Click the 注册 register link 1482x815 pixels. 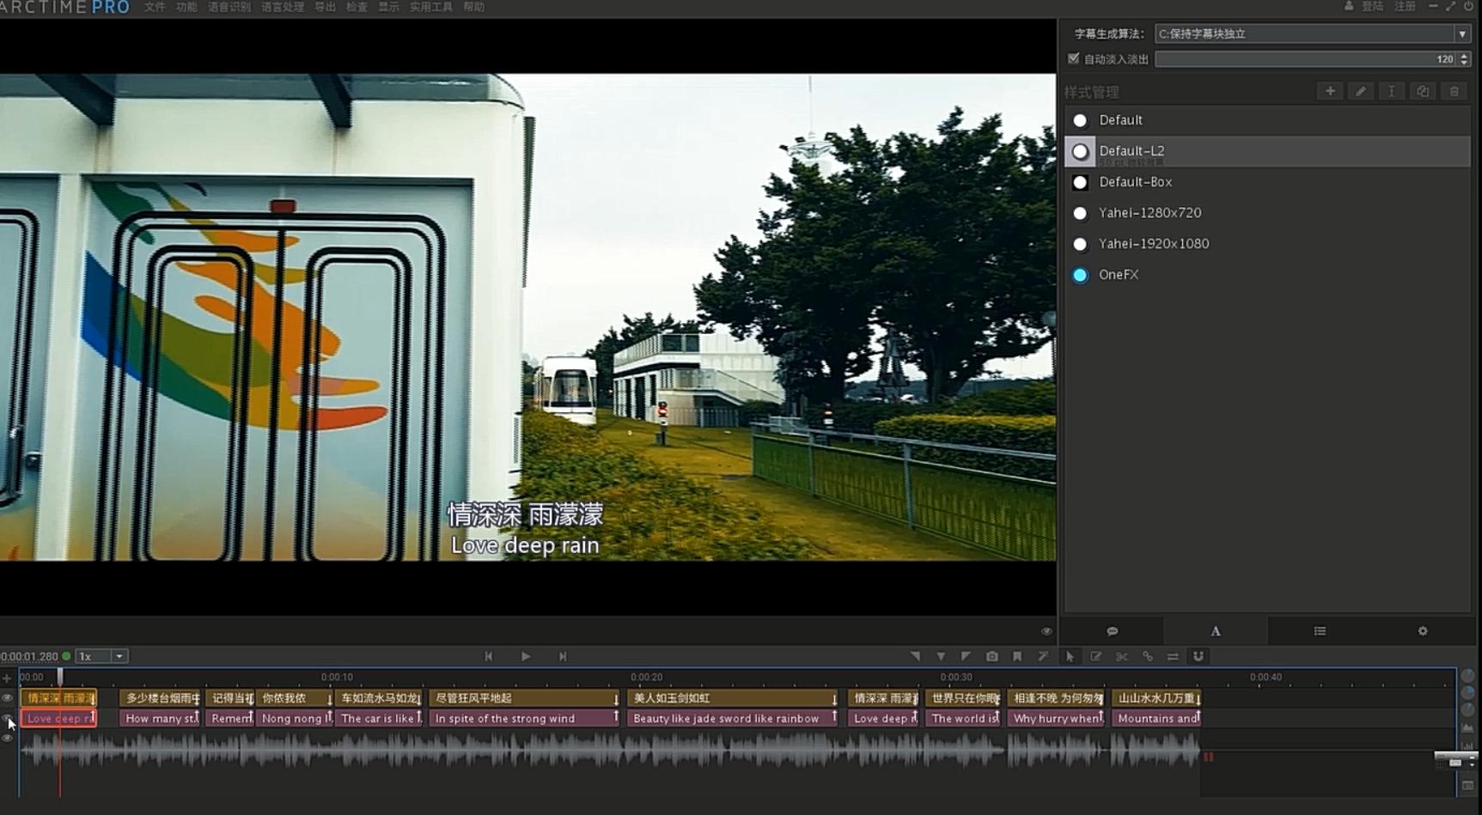[1405, 7]
